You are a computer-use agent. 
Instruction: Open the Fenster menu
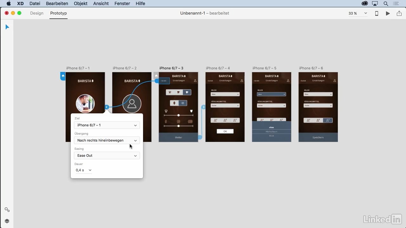[122, 3]
